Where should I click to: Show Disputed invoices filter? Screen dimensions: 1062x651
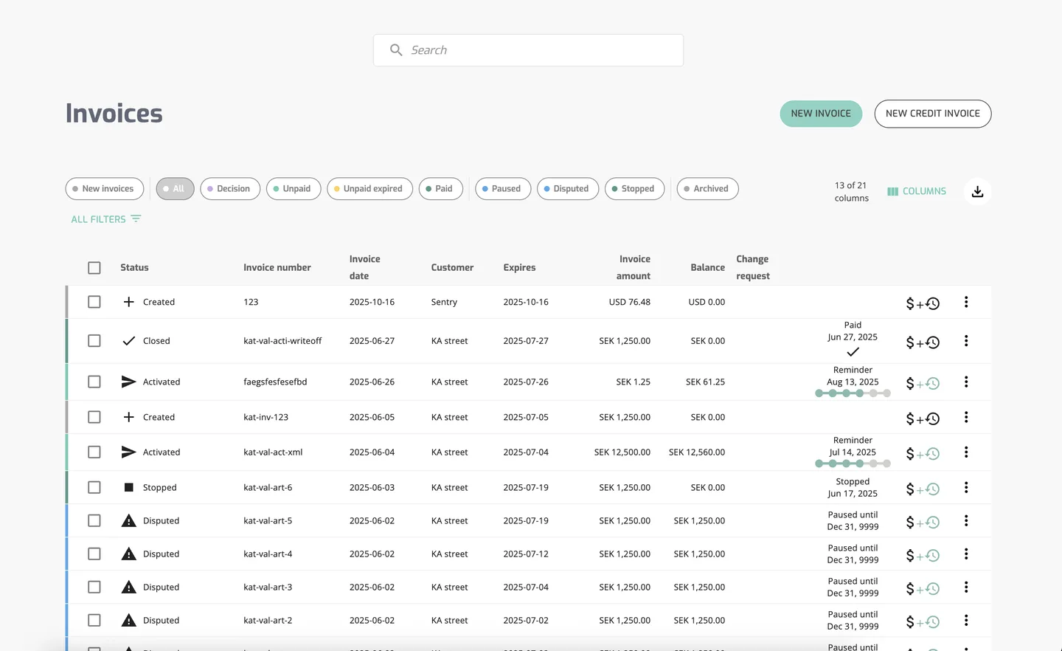coord(568,189)
